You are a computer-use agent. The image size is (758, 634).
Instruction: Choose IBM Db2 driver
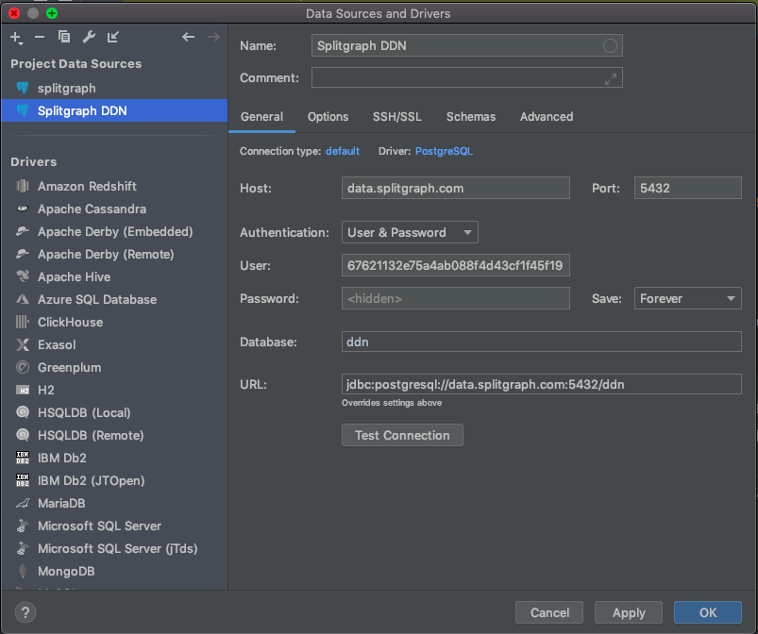click(114, 459)
